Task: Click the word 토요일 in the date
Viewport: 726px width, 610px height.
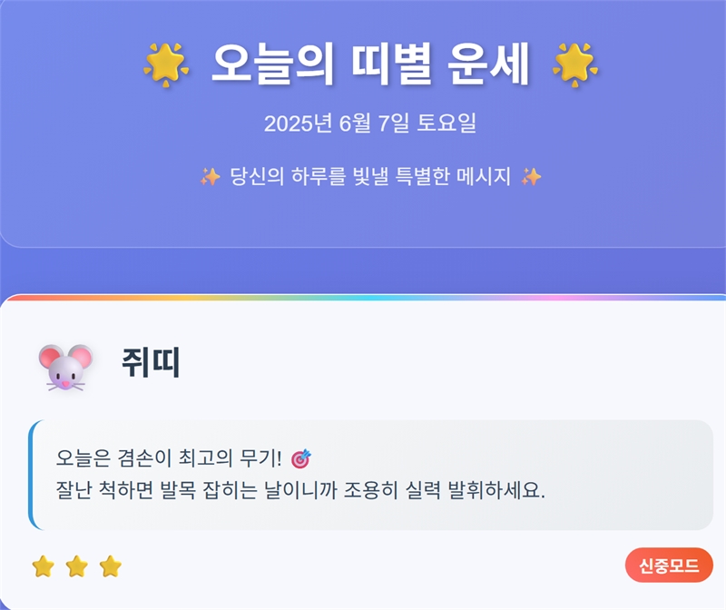Action: 446,123
